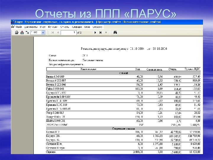Screen dimensions: 213x160
Task: Click the document icon left of Файл menu
Action: [13, 27]
